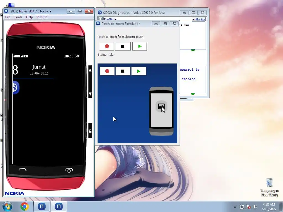Maximize the Pinch-to-zoom Simulation window
This screenshot has height=212, width=283.
(165, 24)
